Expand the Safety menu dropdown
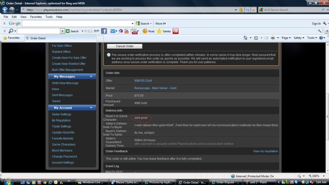Screen dimensions: 329x185 tap(299, 38)
